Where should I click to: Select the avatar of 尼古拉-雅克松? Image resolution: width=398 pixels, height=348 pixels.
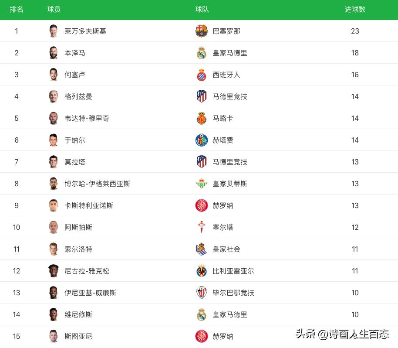[54, 271]
